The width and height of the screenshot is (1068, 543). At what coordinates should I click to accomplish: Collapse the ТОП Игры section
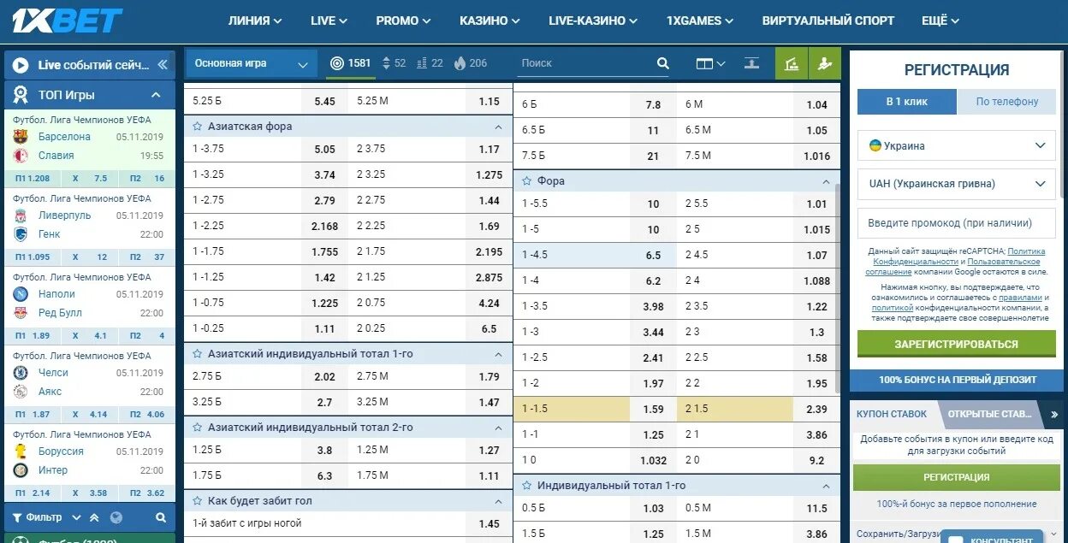tap(156, 95)
